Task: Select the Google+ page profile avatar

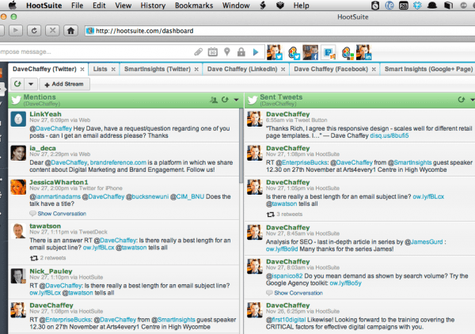Action: coord(348,53)
